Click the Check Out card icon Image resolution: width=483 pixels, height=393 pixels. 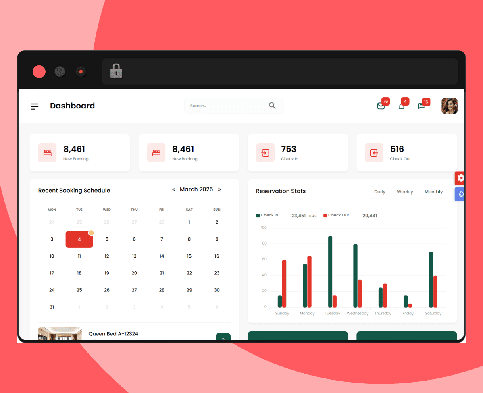click(x=374, y=153)
